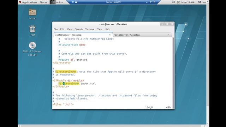The width and height of the screenshot is (226, 127).
Task: Click the pin icon on the remote session bar
Action: tap(73, 2)
